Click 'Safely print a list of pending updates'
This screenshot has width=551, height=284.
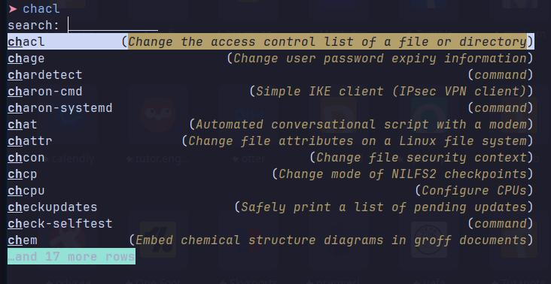(x=384, y=207)
